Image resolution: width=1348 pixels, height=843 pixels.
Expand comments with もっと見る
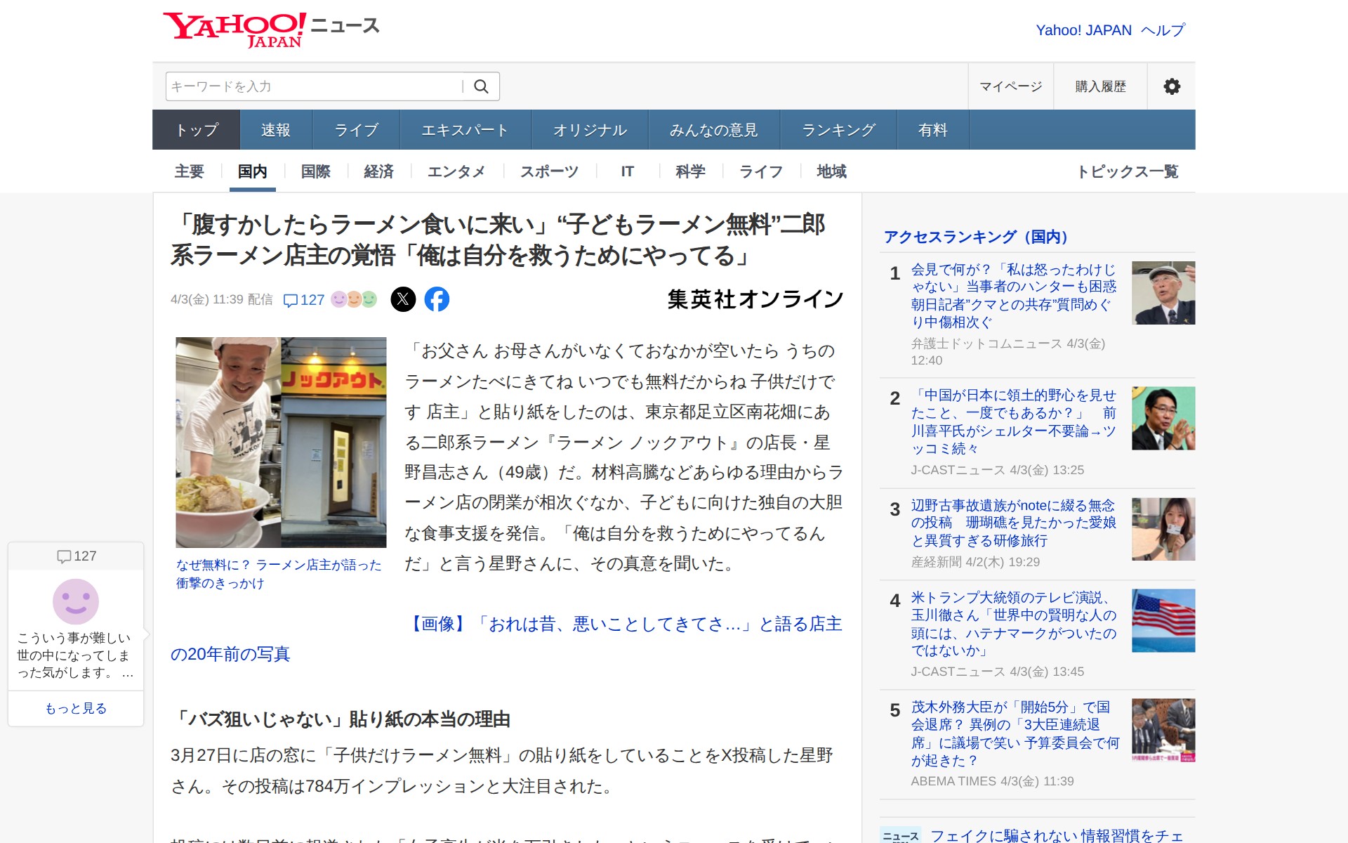coord(76,708)
